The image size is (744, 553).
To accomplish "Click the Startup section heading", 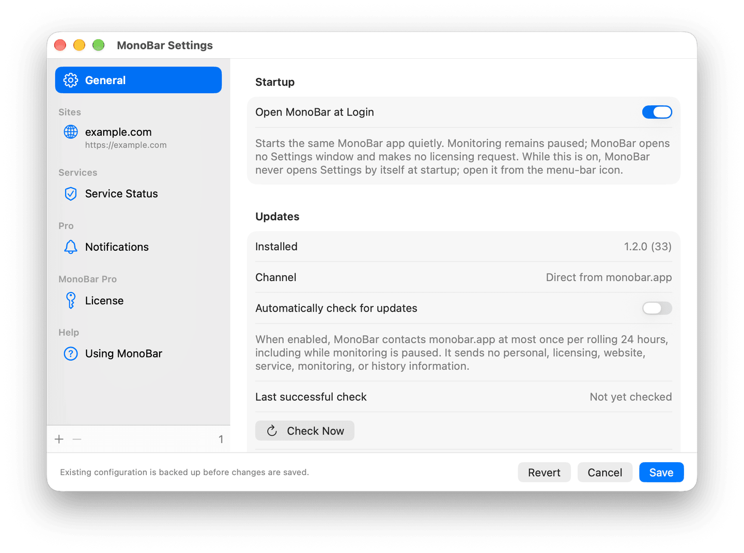I will tap(275, 82).
